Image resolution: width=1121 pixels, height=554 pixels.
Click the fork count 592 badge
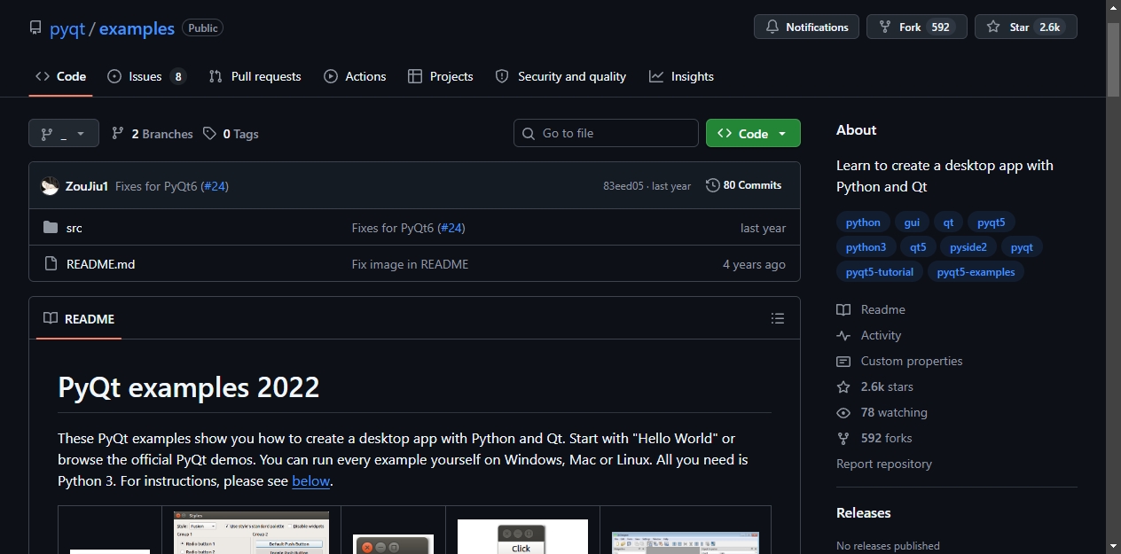(x=941, y=27)
